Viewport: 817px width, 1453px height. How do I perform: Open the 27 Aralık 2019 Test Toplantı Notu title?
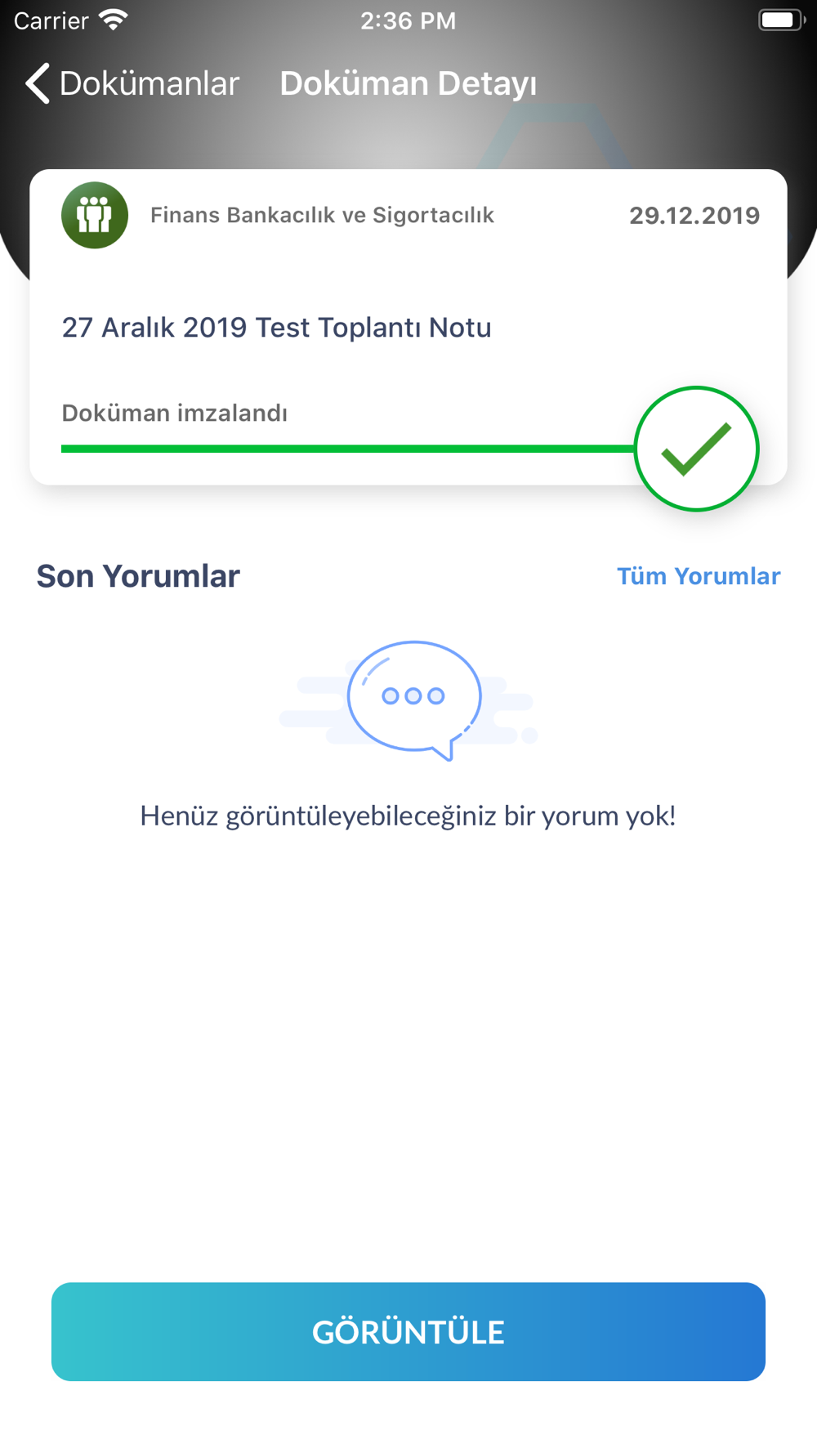[277, 328]
